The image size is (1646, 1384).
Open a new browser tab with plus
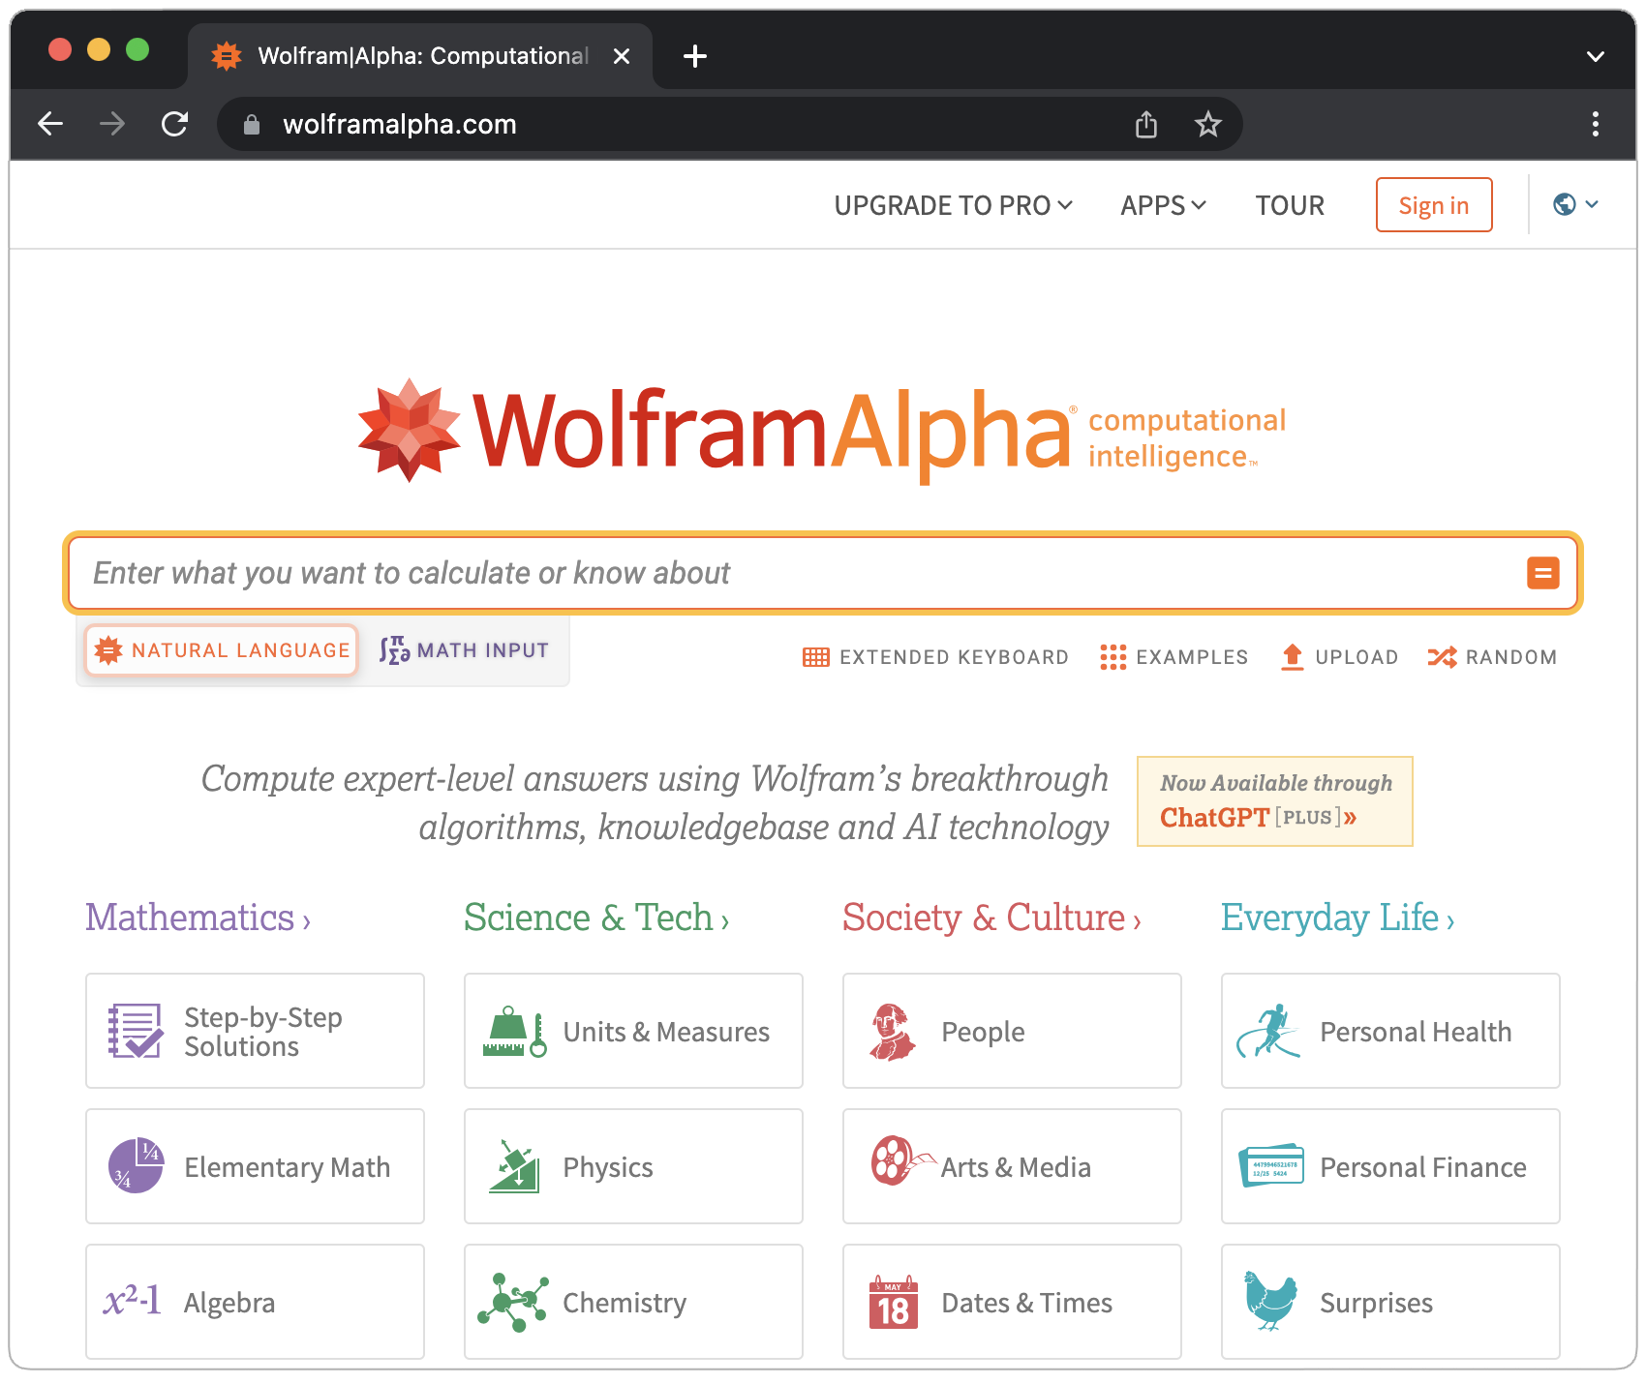(x=694, y=56)
